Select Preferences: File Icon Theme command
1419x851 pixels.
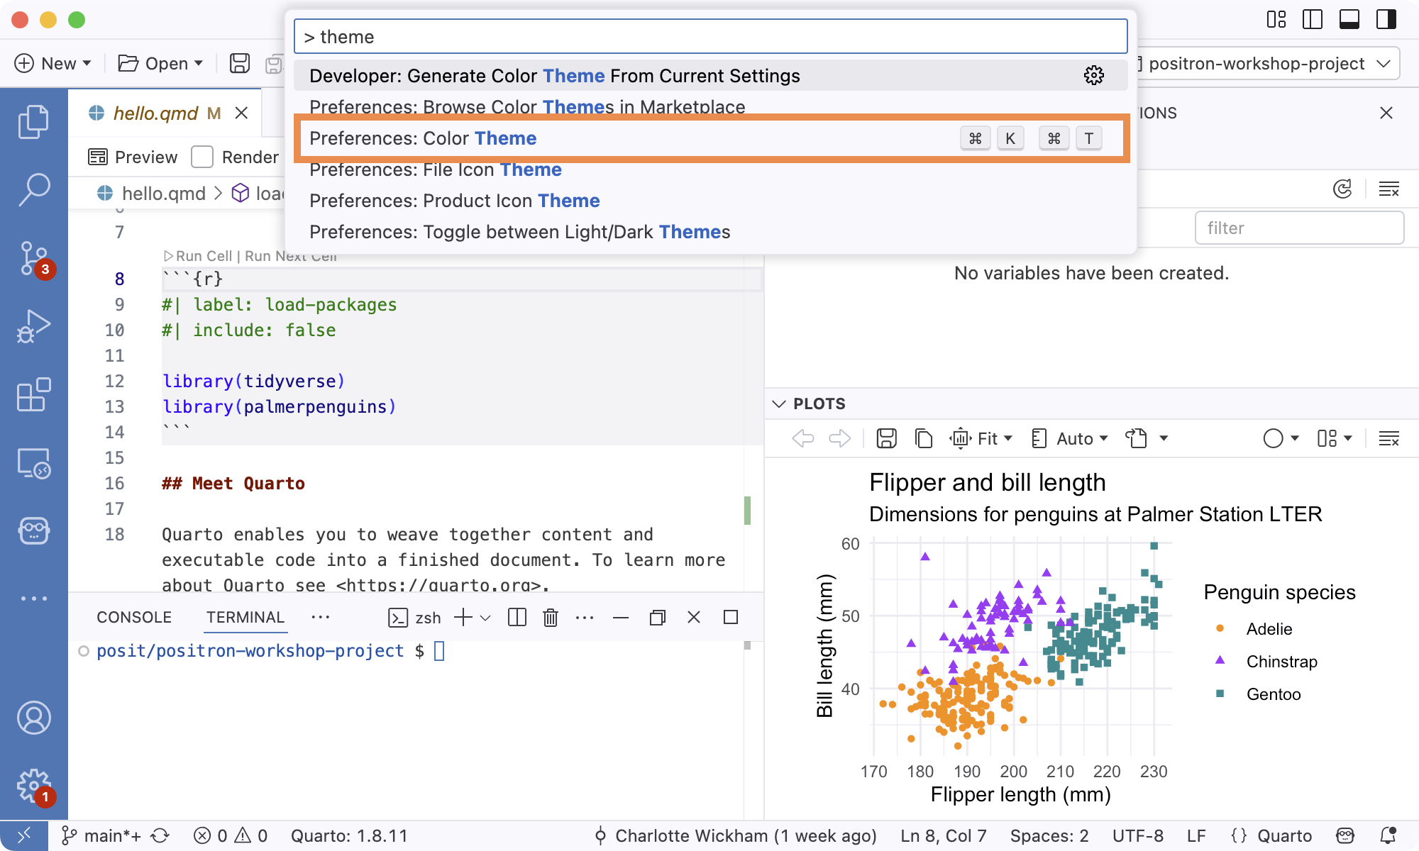coord(711,169)
